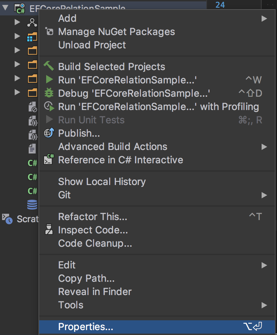The image size is (277, 335).
Task: Click the C# Interactive reference icon
Action: (49, 159)
